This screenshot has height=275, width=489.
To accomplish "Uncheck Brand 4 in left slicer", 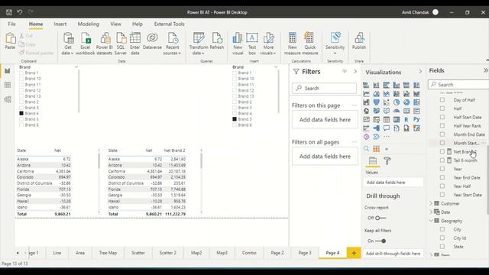I will tap(21, 114).
